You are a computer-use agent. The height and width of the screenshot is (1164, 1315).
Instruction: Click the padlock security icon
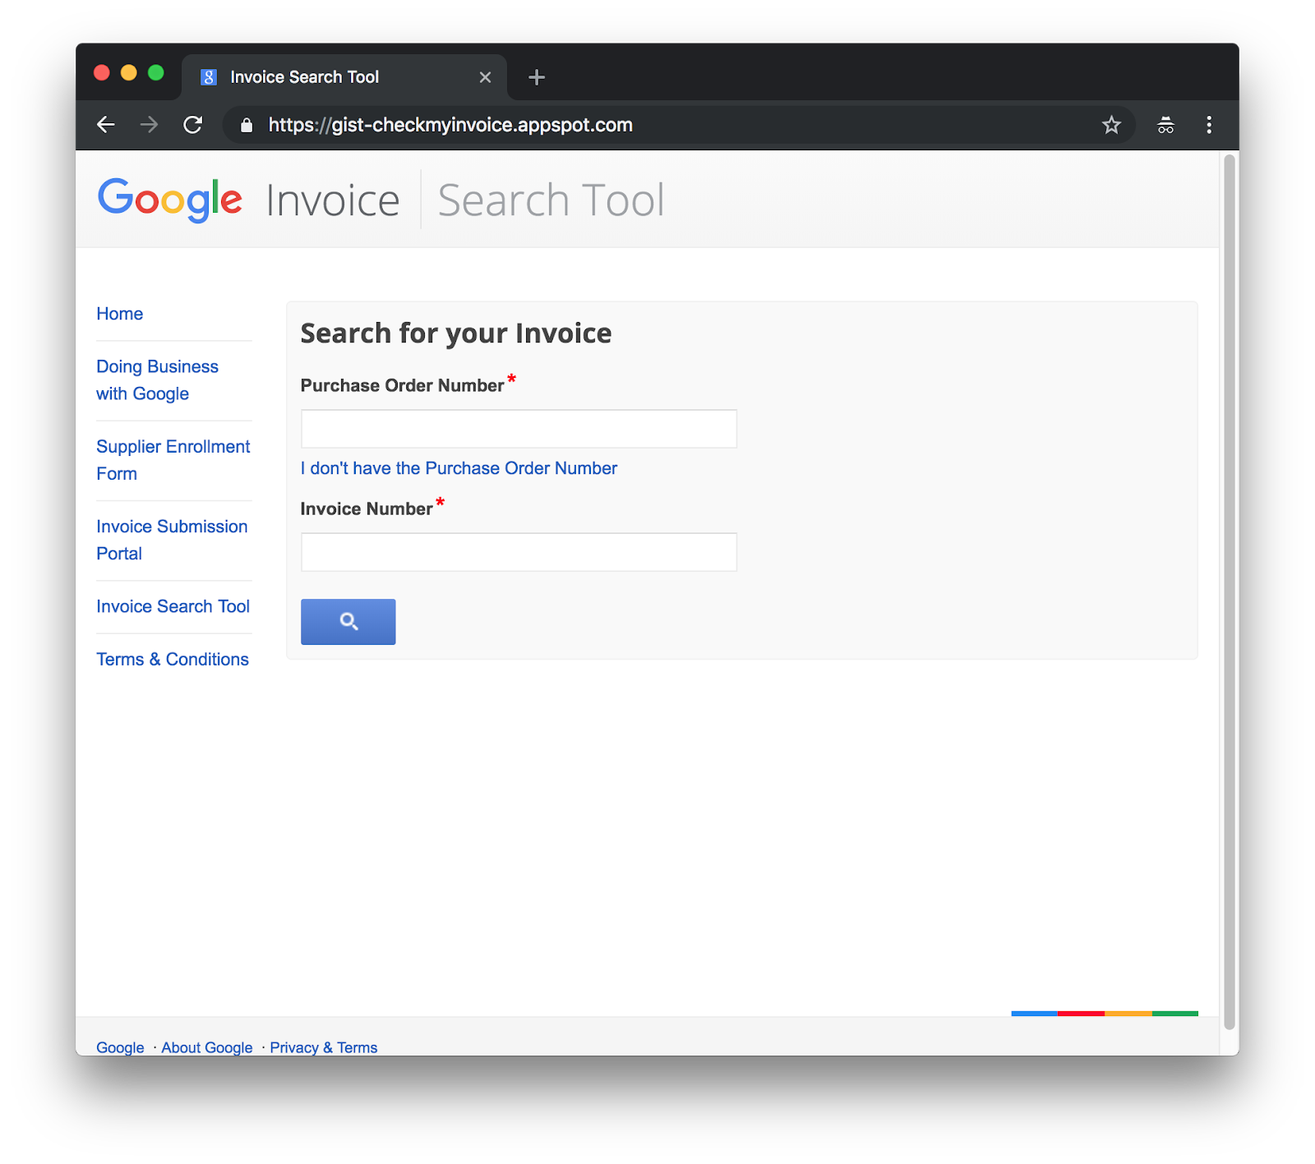click(x=247, y=125)
